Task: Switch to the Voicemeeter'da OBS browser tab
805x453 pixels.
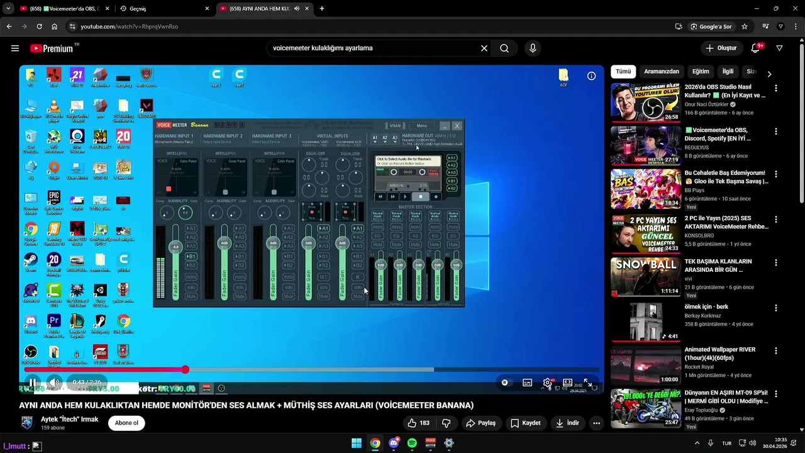Action: click(x=63, y=9)
